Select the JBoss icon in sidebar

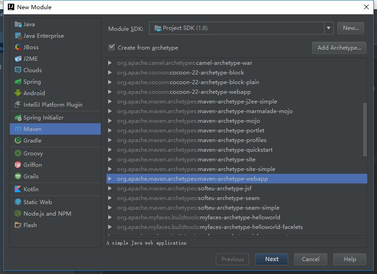pyautogui.click(x=18, y=47)
